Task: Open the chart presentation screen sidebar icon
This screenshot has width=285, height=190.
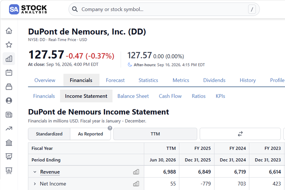Action: (x=9, y=156)
